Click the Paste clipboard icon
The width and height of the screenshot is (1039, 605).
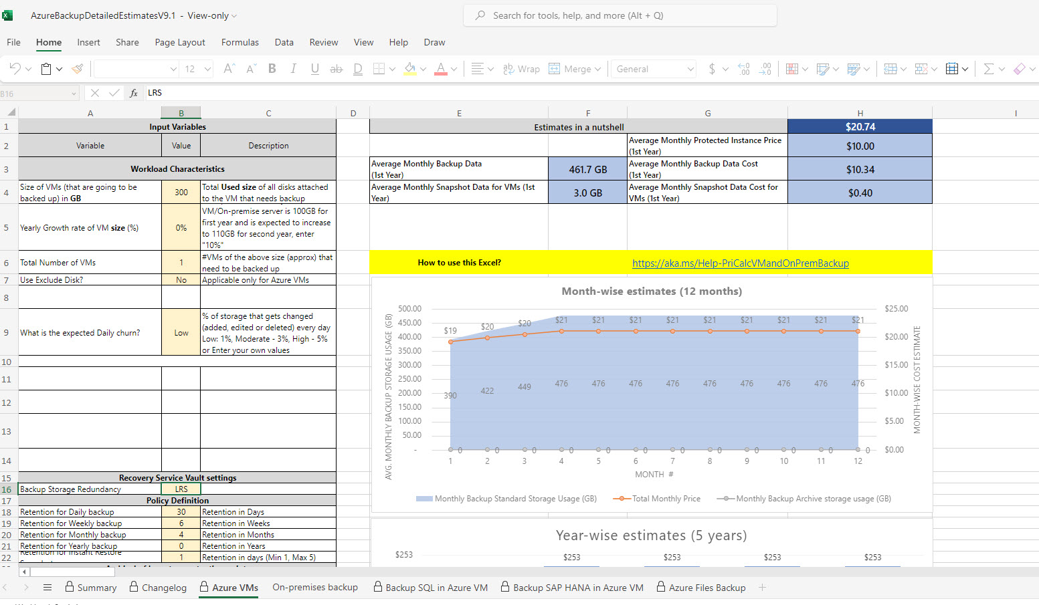click(46, 69)
